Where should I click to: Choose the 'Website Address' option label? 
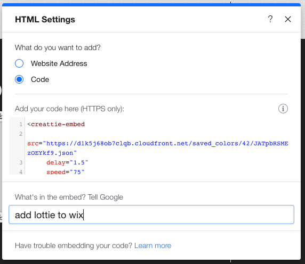[x=59, y=63]
